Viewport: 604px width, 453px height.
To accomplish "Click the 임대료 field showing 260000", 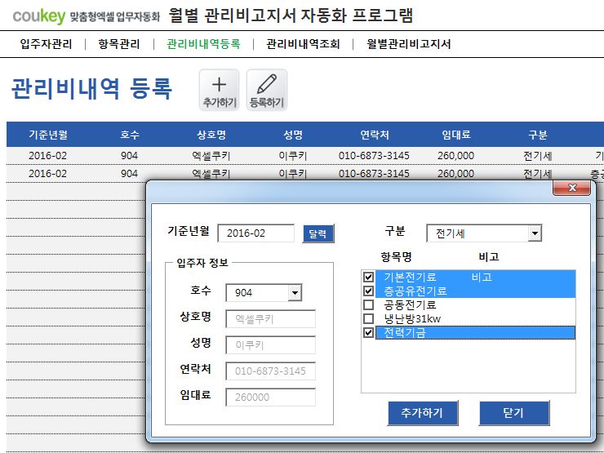I will [x=270, y=397].
